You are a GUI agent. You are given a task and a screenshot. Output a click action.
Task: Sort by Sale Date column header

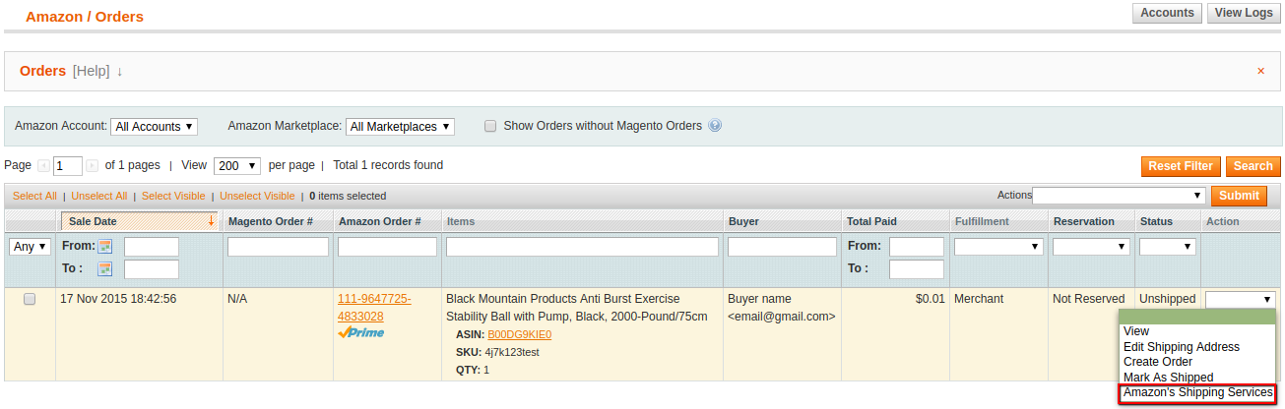(140, 221)
